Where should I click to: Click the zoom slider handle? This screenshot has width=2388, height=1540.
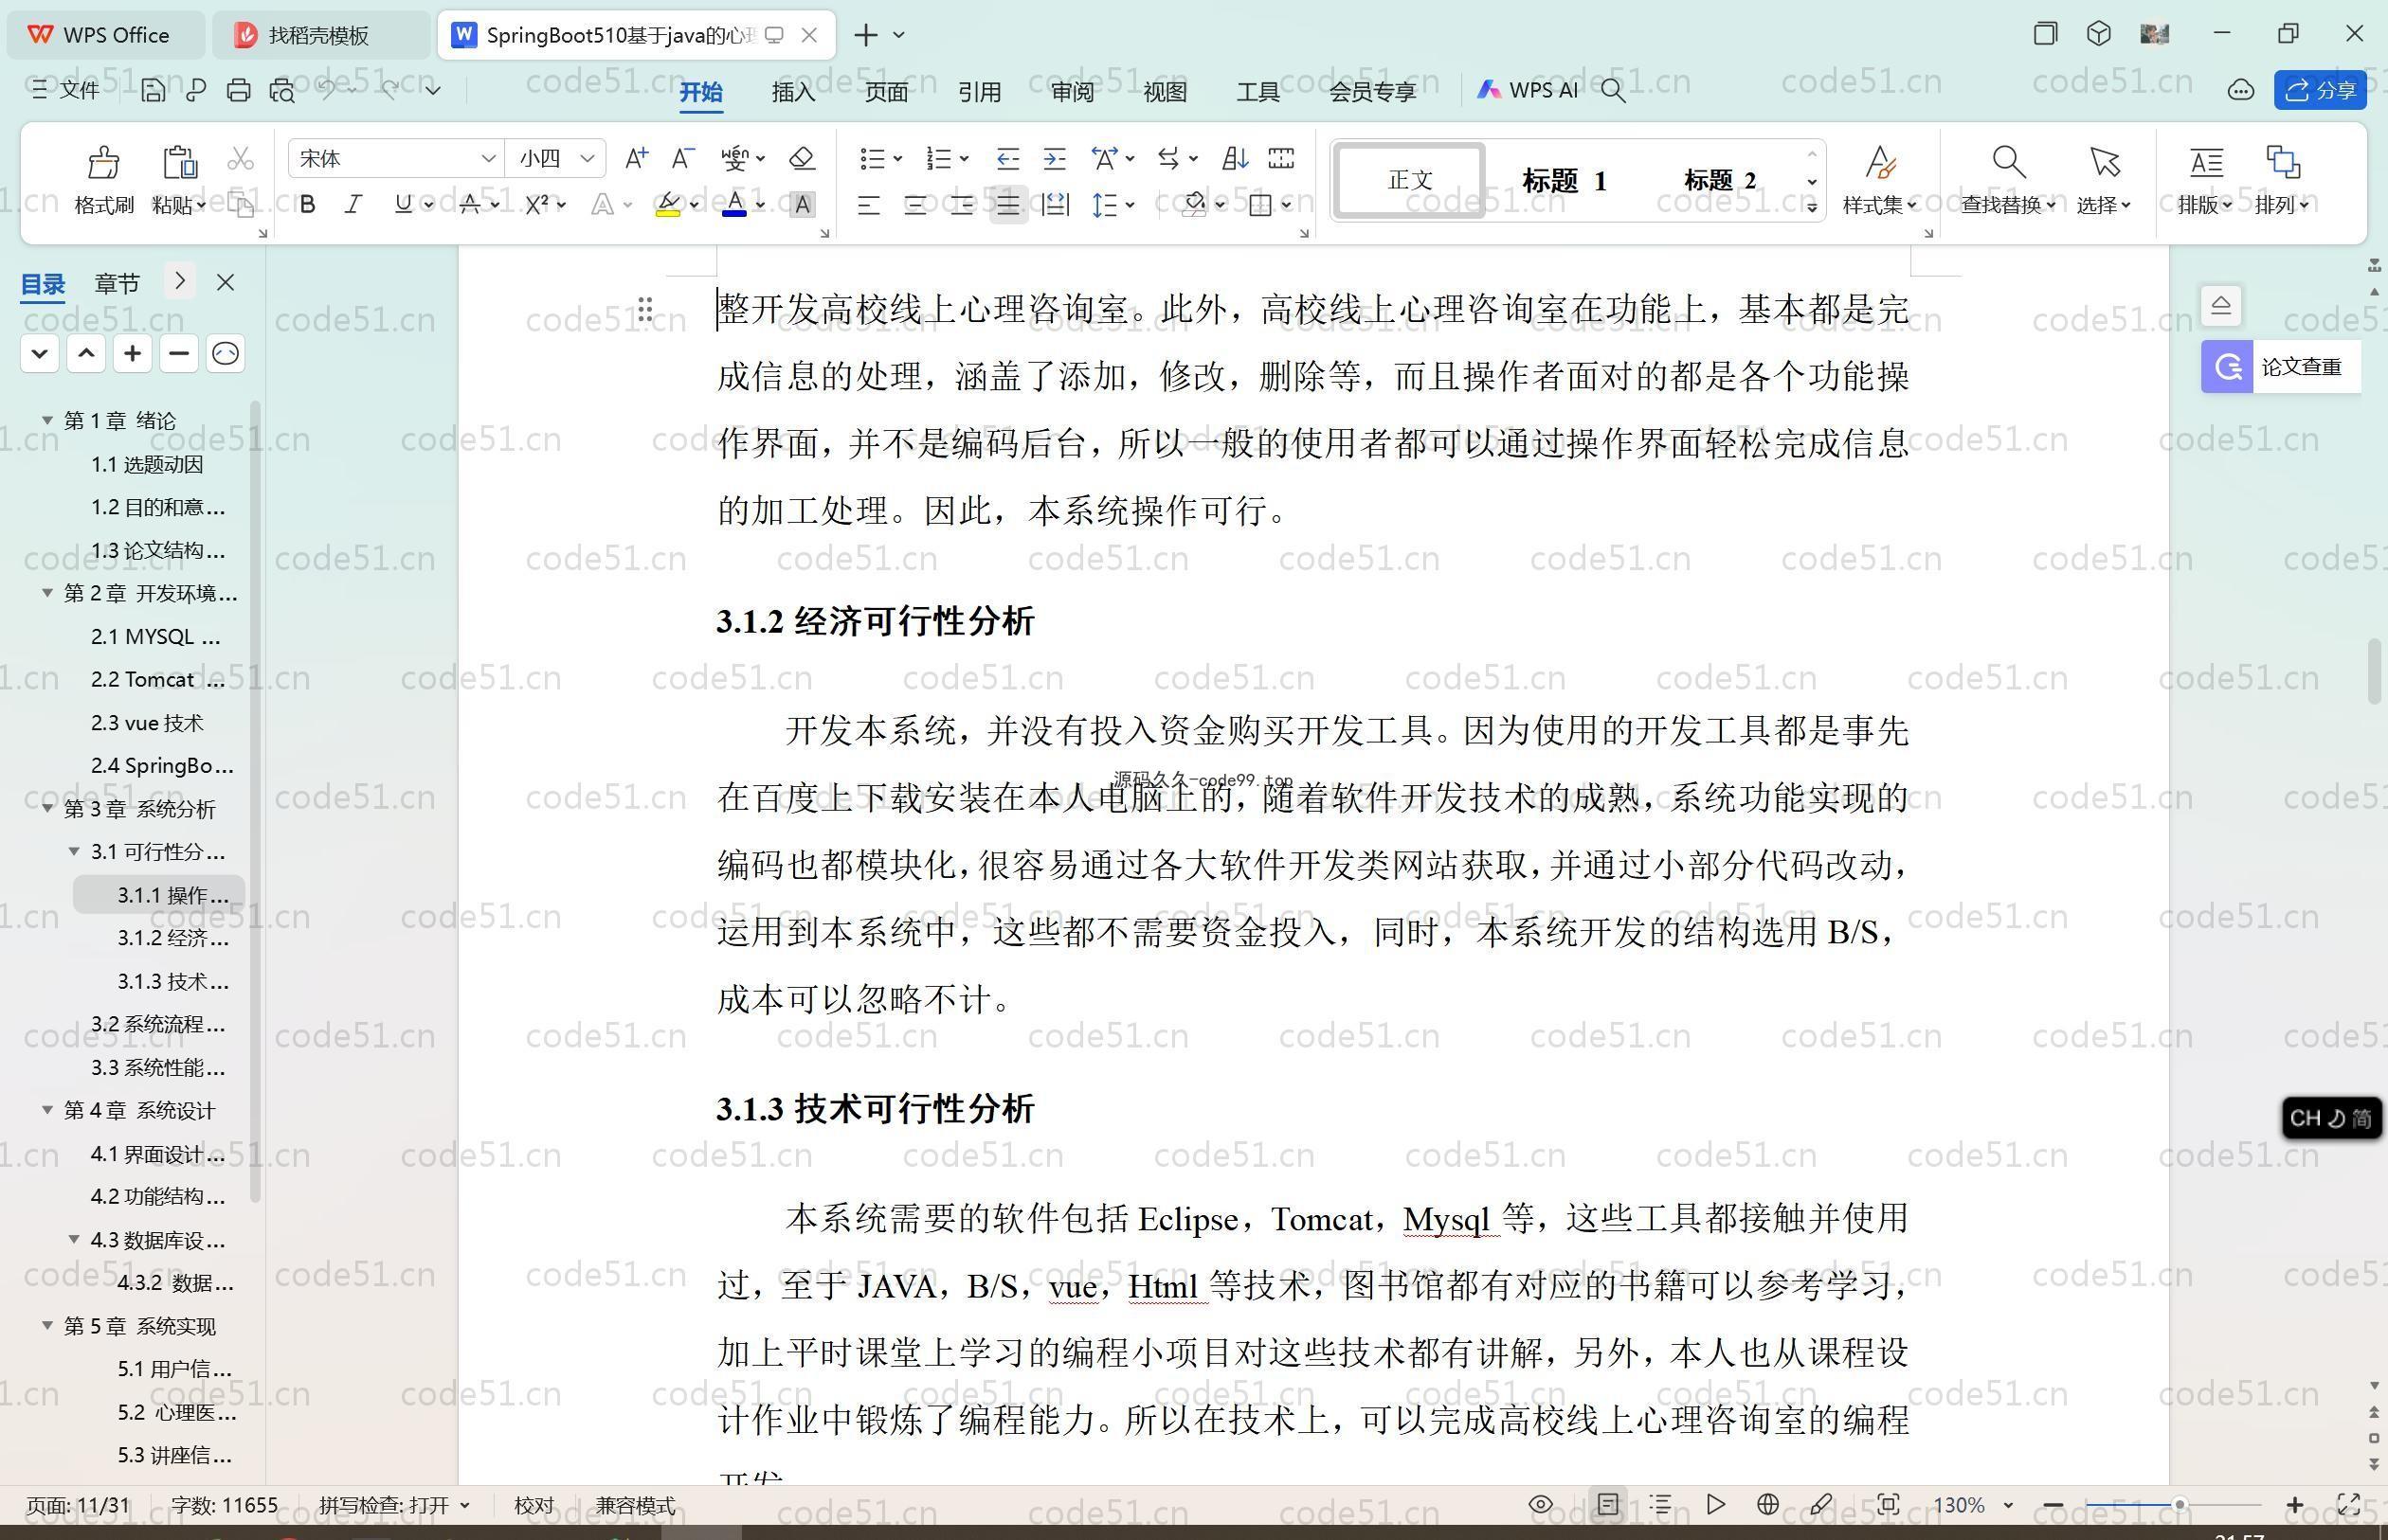coord(2179,1504)
